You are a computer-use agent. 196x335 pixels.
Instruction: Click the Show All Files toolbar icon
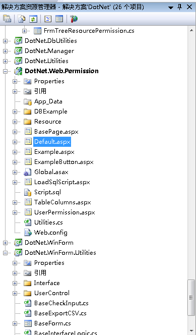tap(21, 19)
